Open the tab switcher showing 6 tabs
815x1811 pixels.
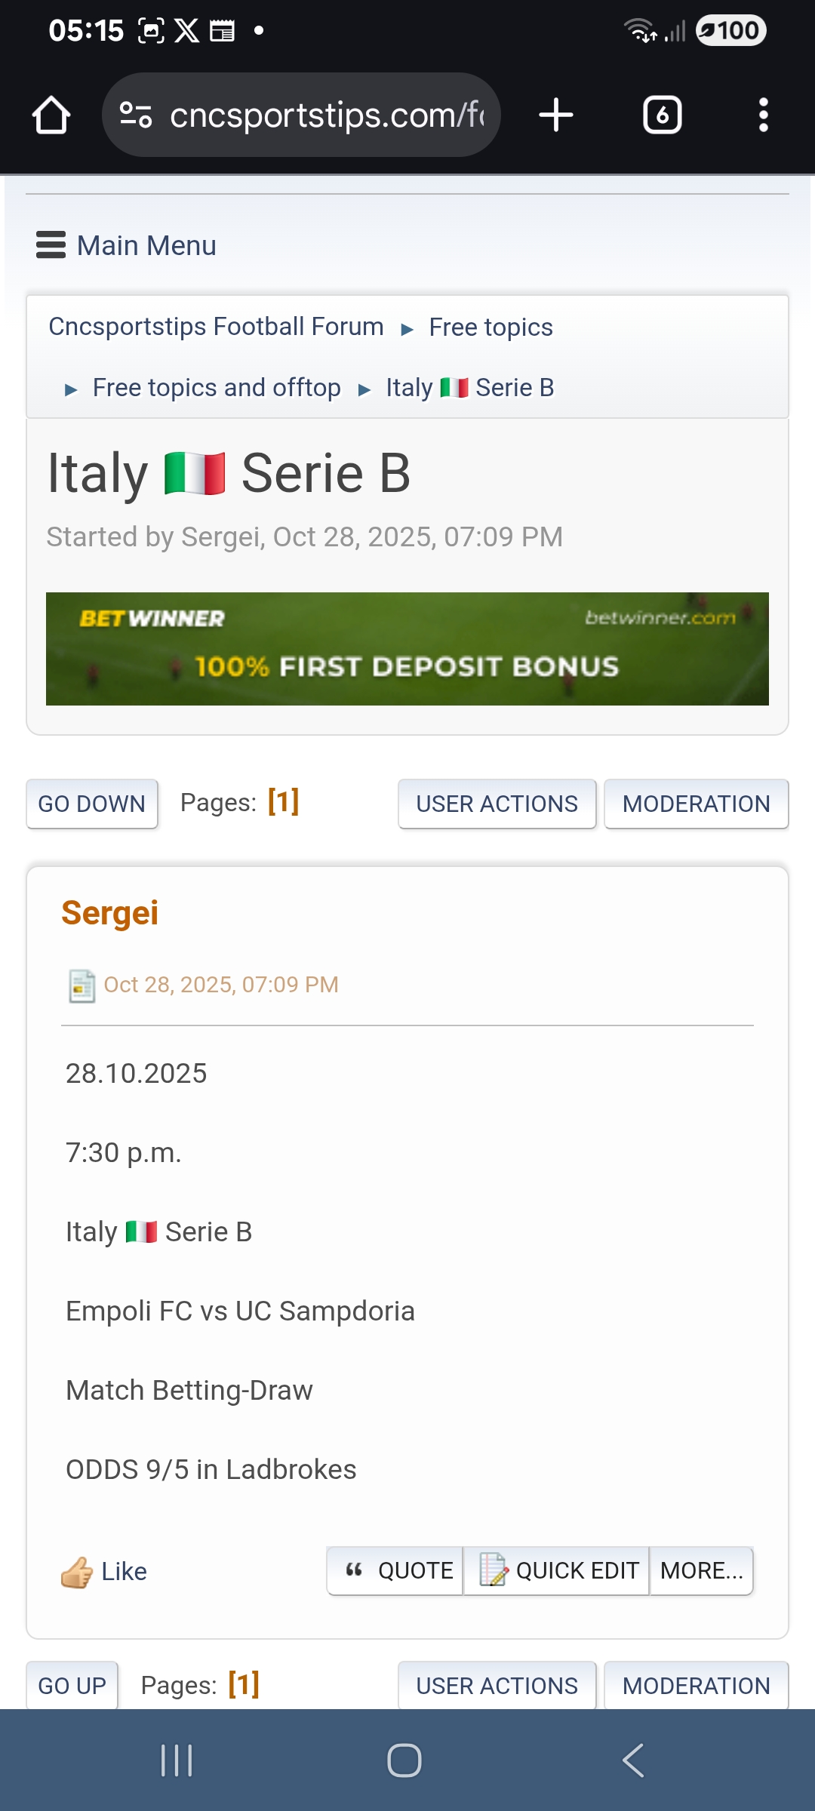[662, 115]
